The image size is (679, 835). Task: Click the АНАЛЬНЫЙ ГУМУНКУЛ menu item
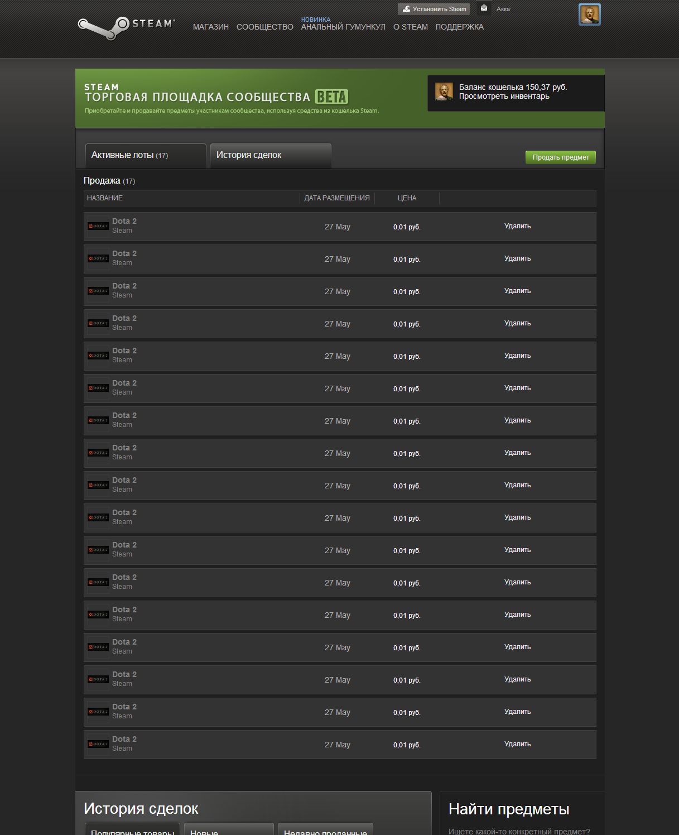[x=343, y=26]
